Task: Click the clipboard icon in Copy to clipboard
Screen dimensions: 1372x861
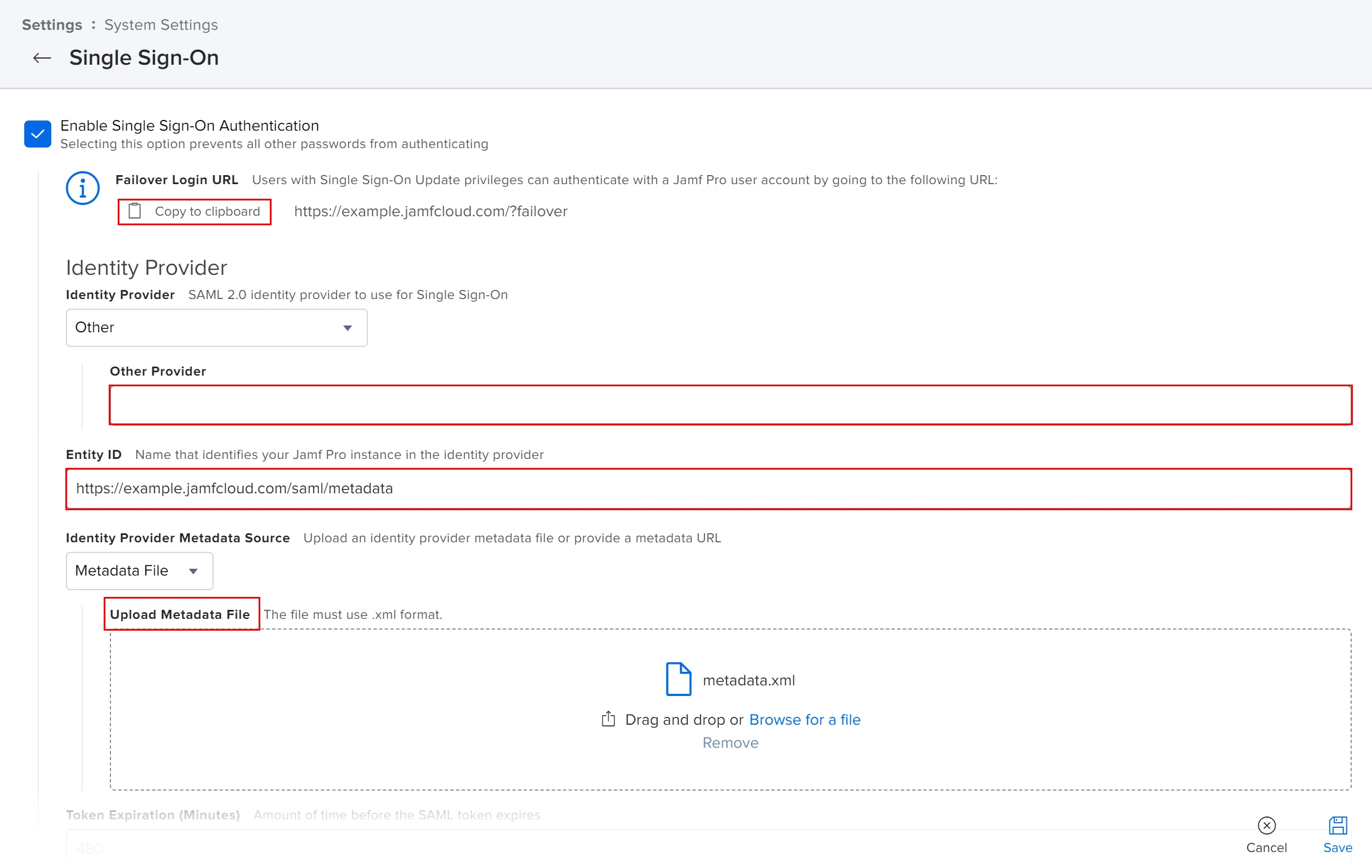Action: point(136,211)
